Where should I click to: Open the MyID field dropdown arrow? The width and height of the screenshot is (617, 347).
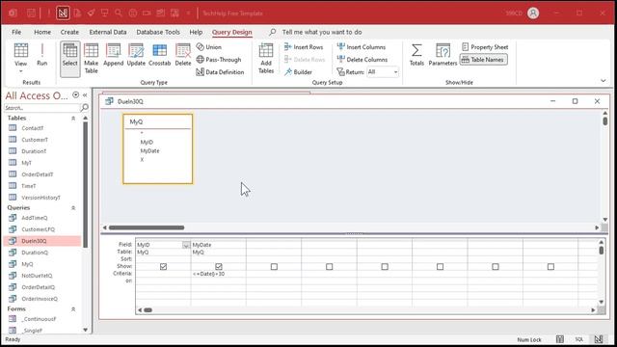tap(186, 245)
